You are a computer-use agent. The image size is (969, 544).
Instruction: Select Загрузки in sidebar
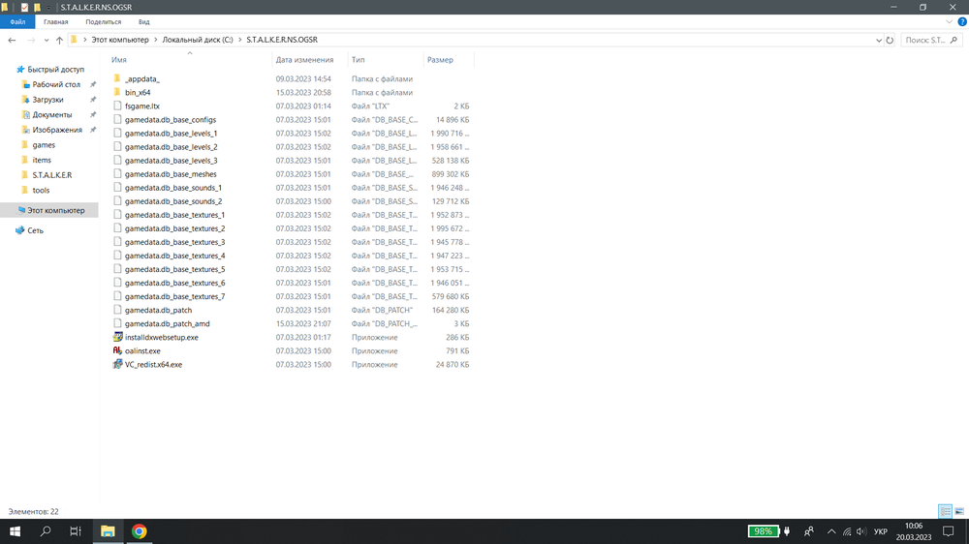[x=47, y=100]
